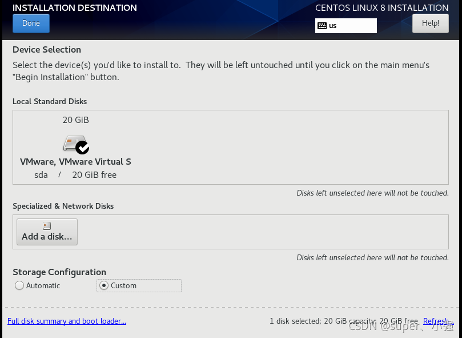Click the note below Specialized & Network Disks box
The image size is (462, 338).
[x=372, y=258]
